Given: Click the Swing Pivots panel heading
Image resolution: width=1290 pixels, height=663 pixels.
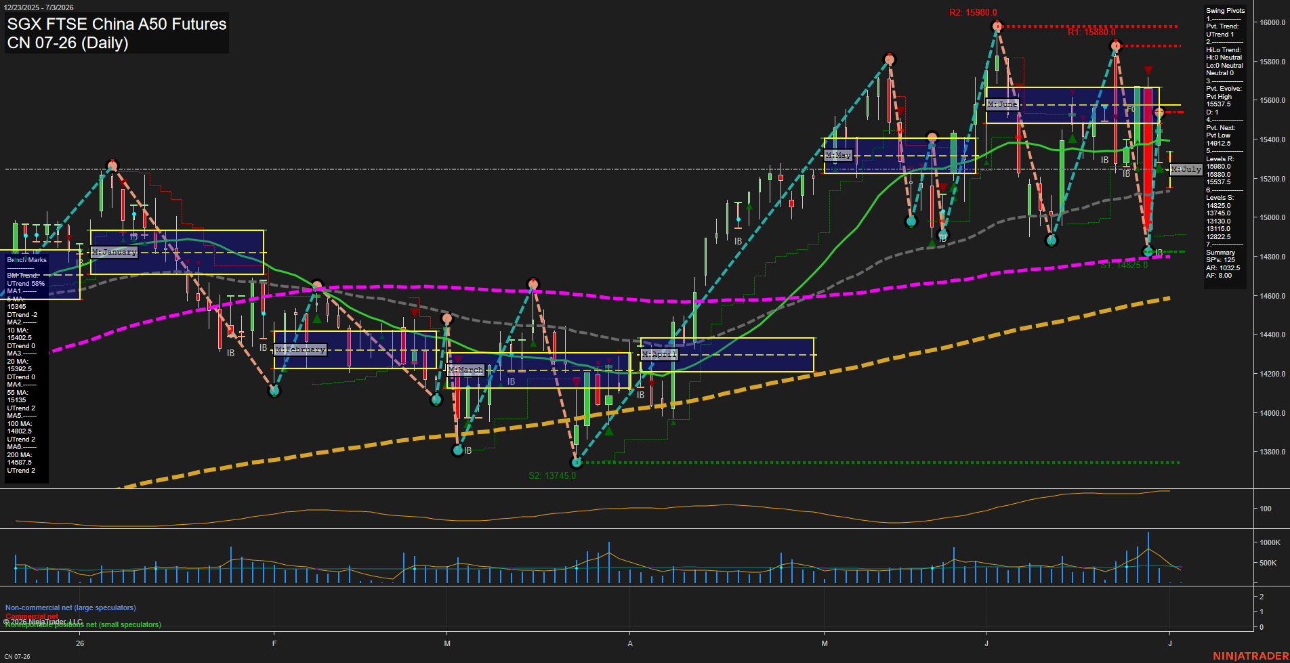Looking at the screenshot, I should click(1226, 11).
